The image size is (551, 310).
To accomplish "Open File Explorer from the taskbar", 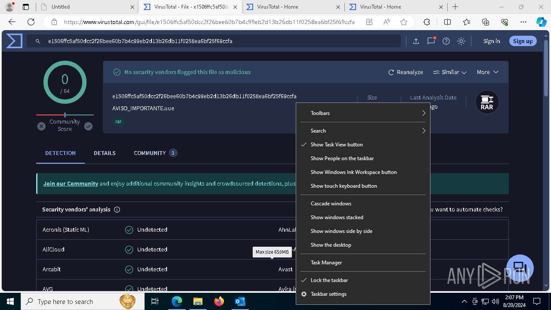I will (198, 301).
